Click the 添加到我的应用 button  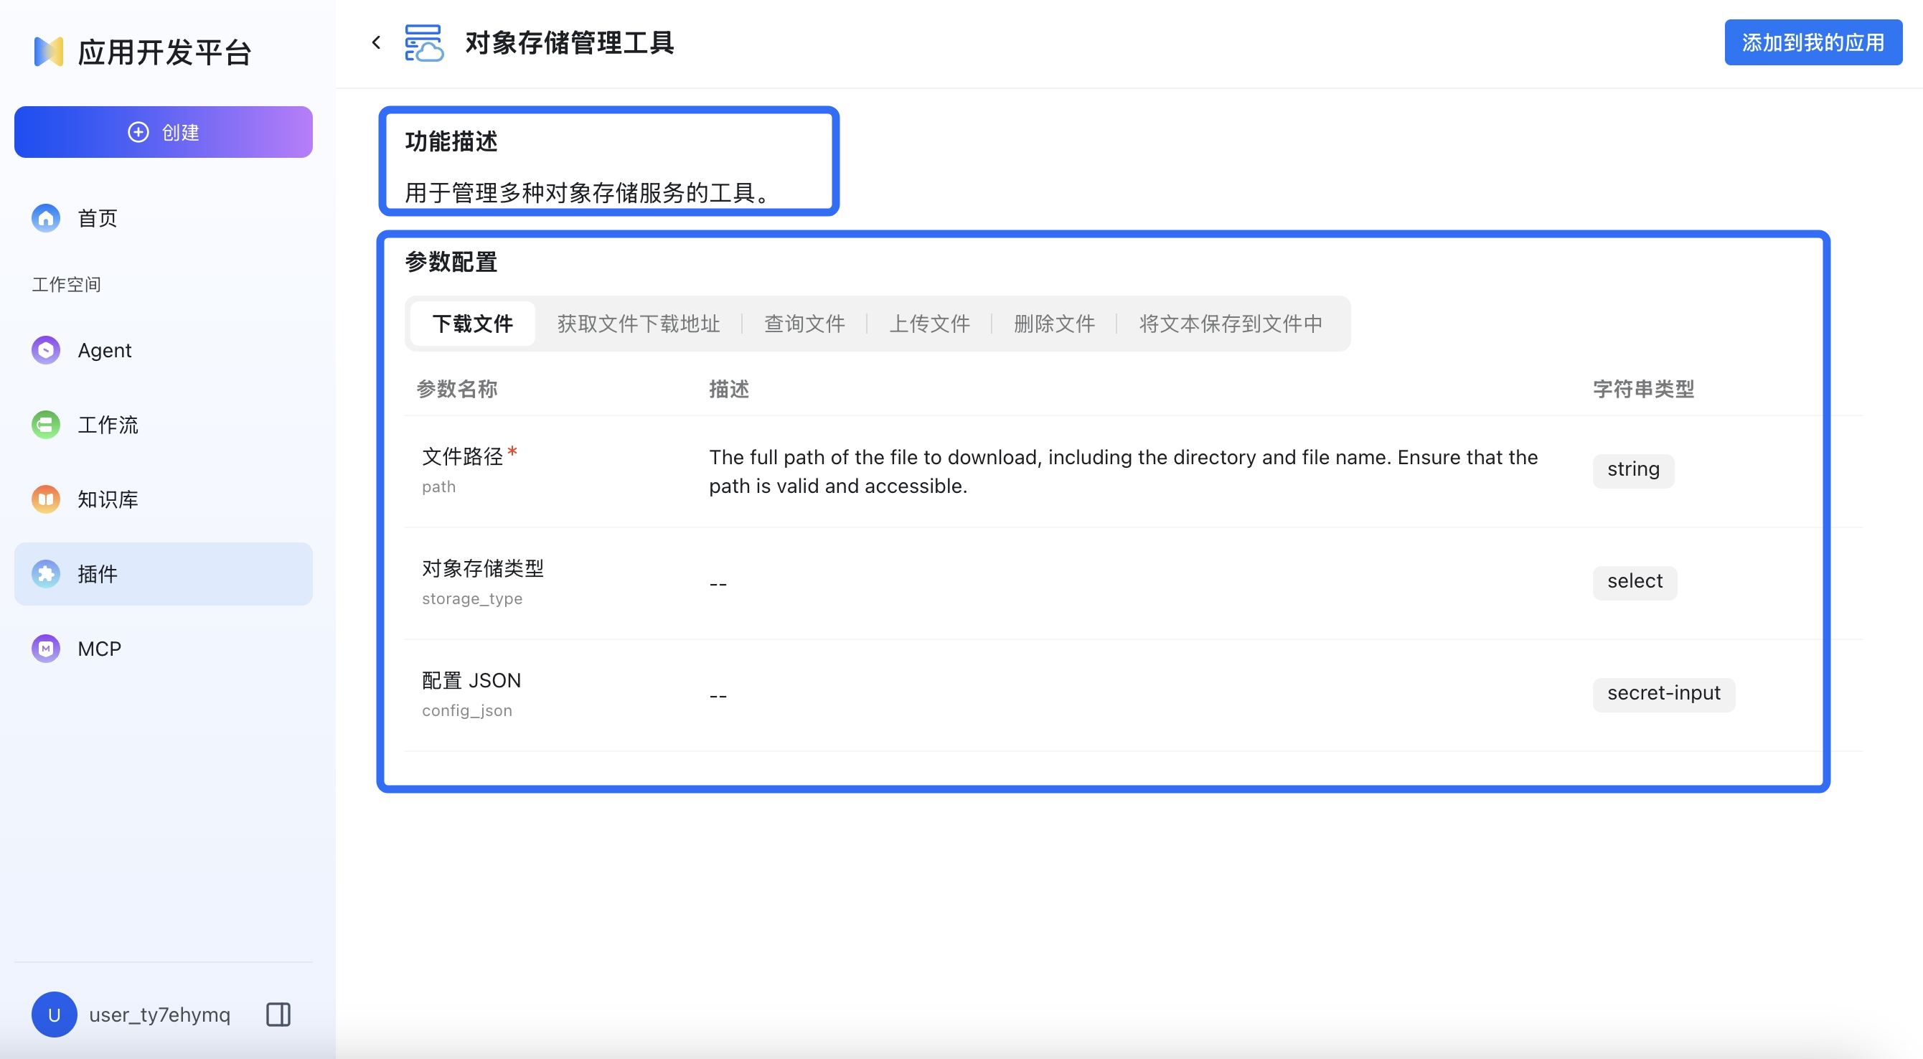1812,42
